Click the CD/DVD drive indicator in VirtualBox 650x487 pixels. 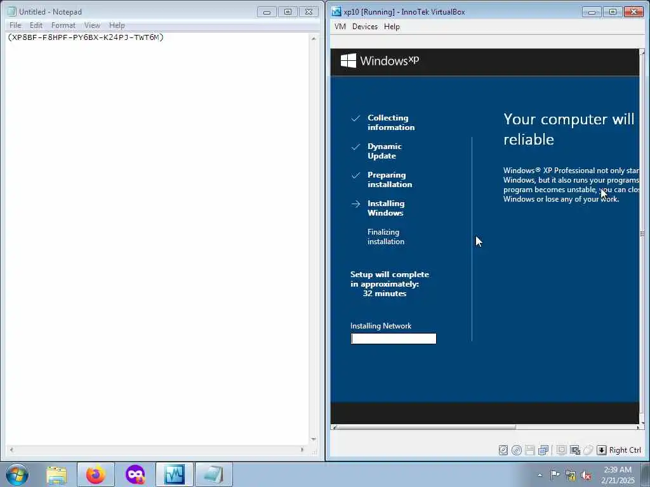(x=517, y=450)
